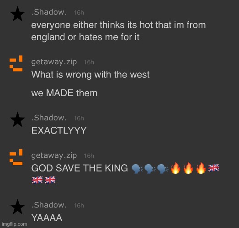Image resolution: width=239 pixels, height=228 pixels.
Task: Click 16h timestamp on first .Shadow. comment
Action: tap(79, 12)
